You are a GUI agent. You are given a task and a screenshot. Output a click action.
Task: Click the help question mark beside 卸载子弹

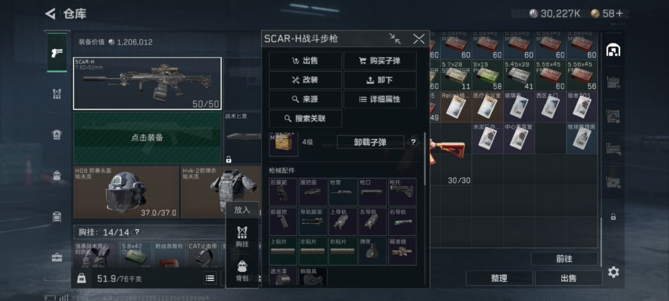click(x=413, y=142)
